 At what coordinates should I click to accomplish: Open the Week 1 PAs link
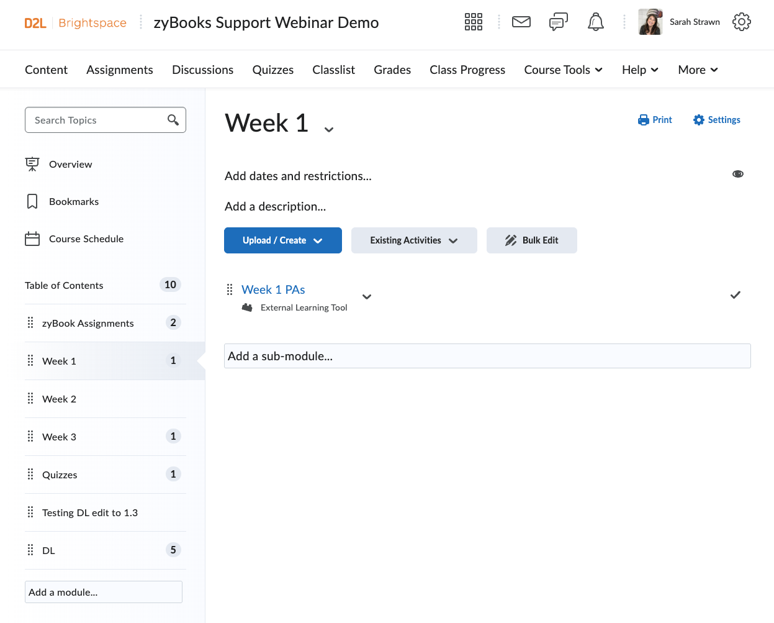(273, 289)
